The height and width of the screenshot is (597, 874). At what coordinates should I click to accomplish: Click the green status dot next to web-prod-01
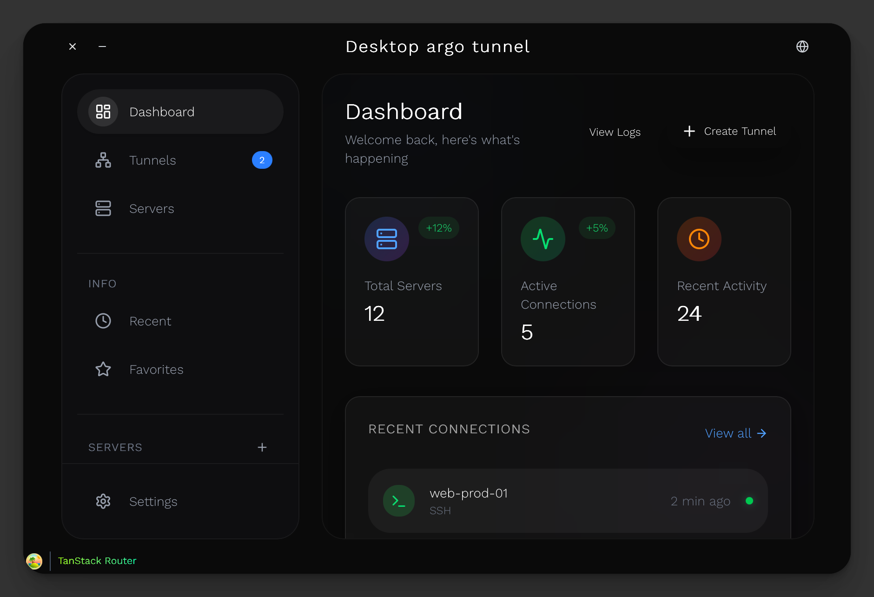click(x=750, y=501)
